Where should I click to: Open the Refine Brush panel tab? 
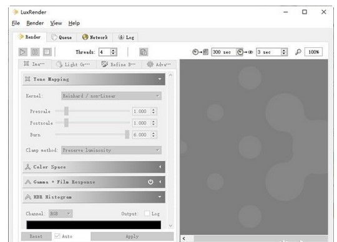pyautogui.click(x=119, y=64)
